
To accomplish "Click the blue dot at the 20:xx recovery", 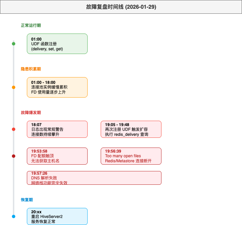I will pos(13,216).
